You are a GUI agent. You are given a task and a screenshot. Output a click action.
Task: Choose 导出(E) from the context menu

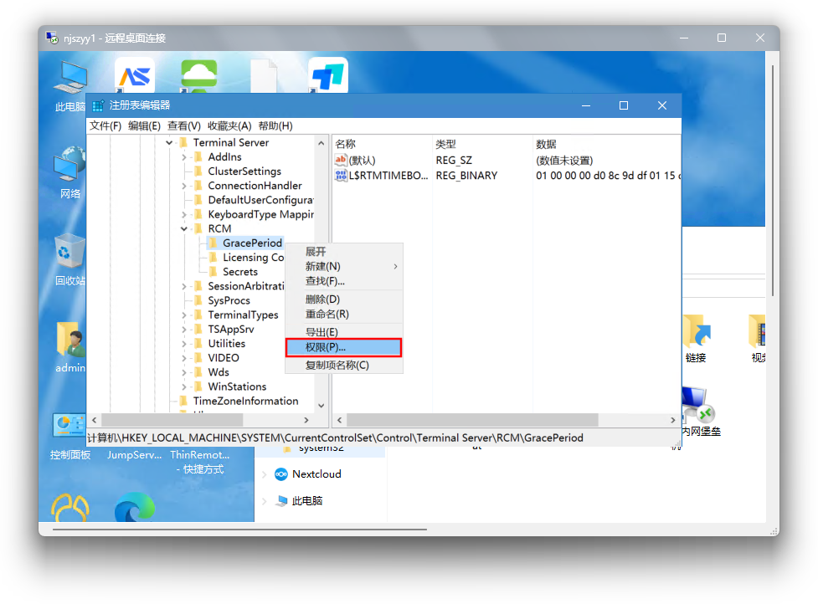[x=322, y=332]
